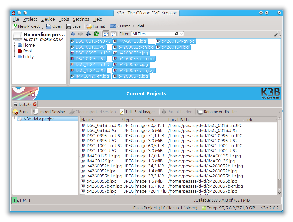Click the K3b flame window menu icon
Viewport: 293px width, 222px height.
pyautogui.click(x=14, y=13)
